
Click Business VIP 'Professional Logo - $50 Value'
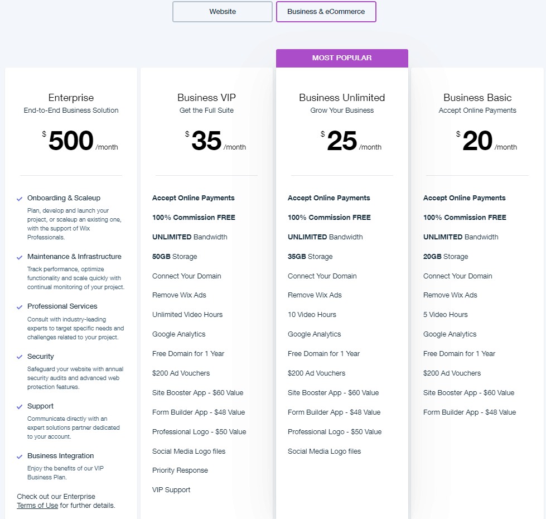pos(199,431)
